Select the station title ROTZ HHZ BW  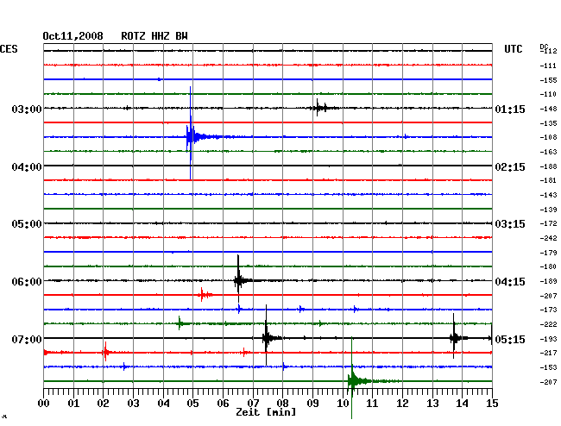coord(154,36)
